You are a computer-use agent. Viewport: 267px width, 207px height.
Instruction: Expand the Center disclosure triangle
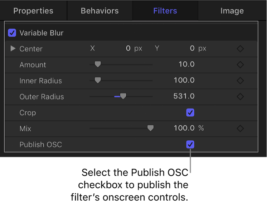[13, 49]
